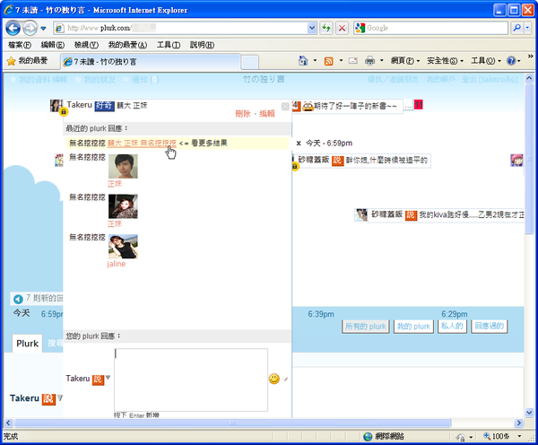Screen dimensions: 538x445
Task: Click the Refresh page icon
Action: [x=326, y=28]
